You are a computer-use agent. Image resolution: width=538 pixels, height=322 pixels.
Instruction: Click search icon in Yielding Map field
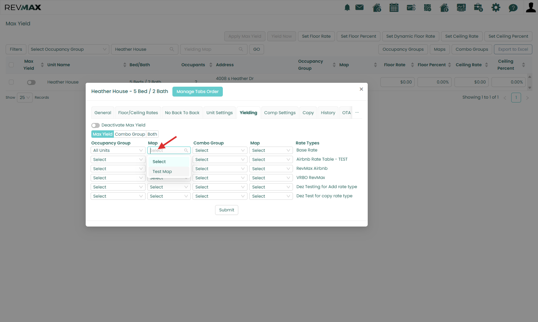point(241,49)
